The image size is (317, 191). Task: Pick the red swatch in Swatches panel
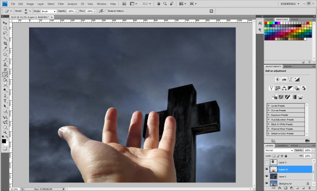tap(266, 23)
